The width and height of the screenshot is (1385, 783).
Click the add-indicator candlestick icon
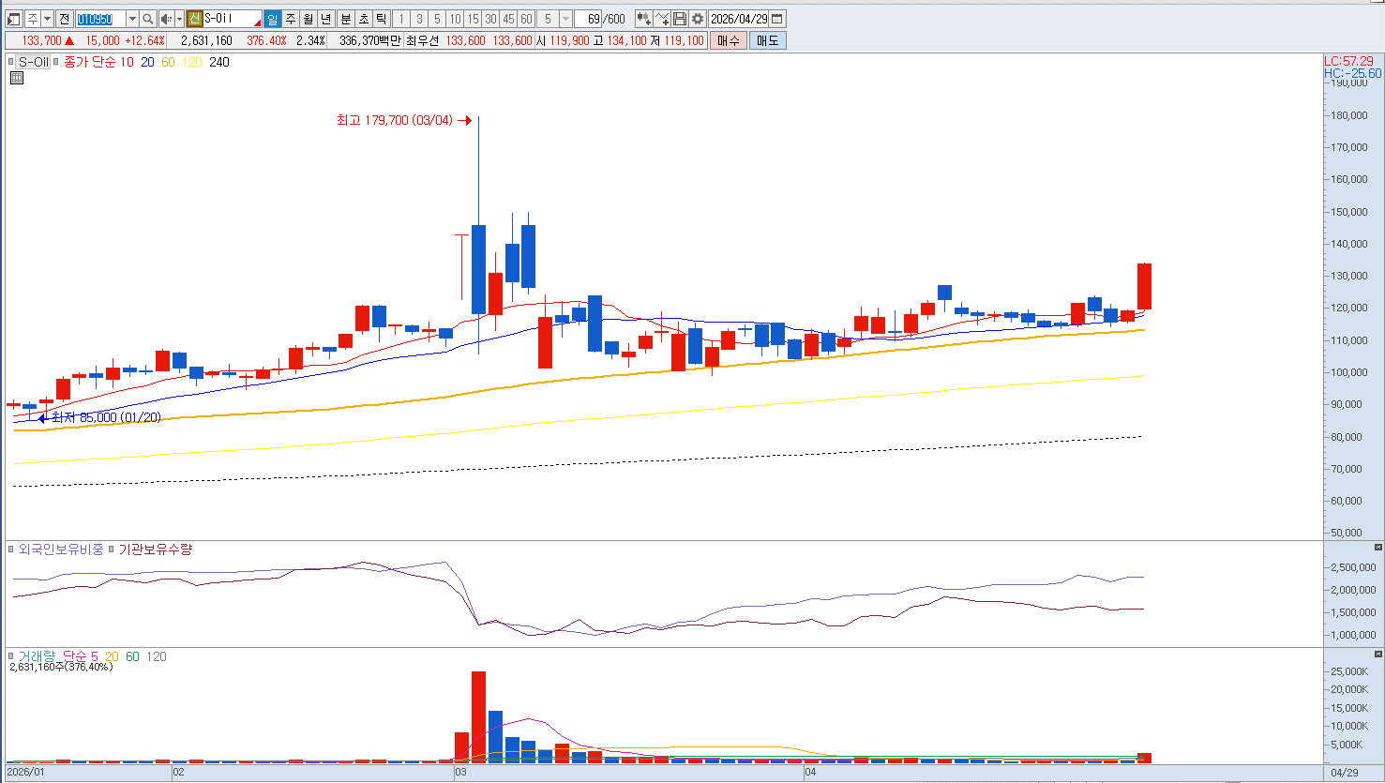(x=643, y=19)
